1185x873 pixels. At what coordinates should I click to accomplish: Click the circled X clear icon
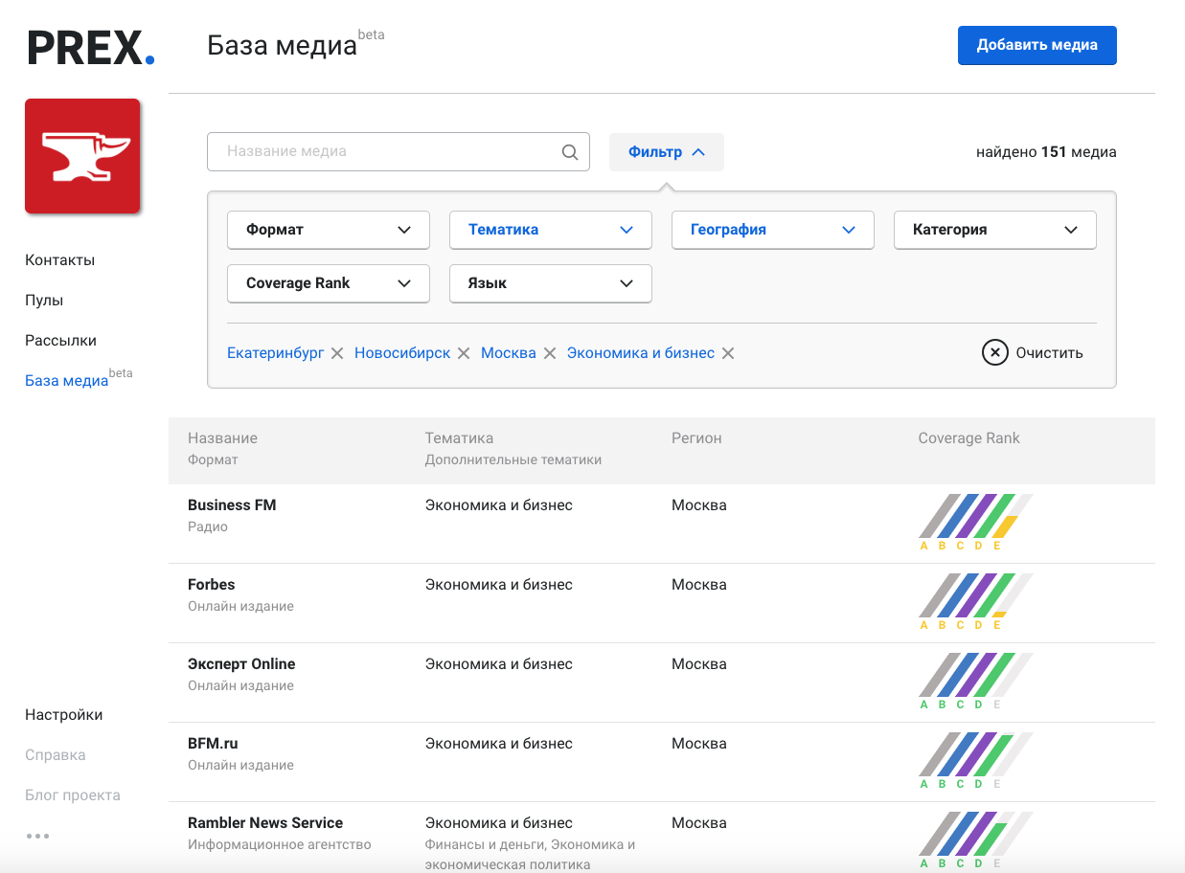[x=995, y=352]
